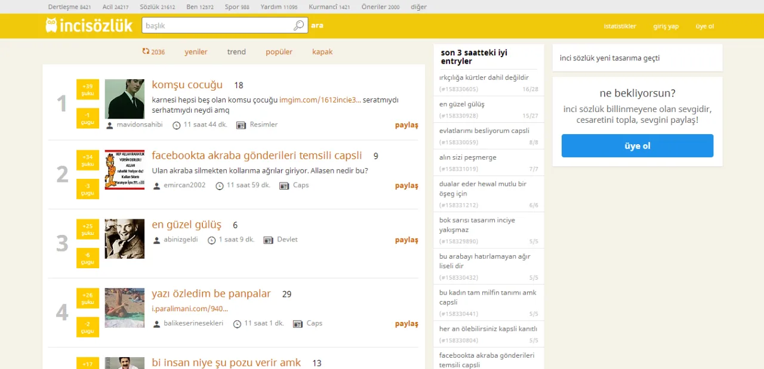
Task: Click the category icon beside Resimler
Action: (x=241, y=125)
